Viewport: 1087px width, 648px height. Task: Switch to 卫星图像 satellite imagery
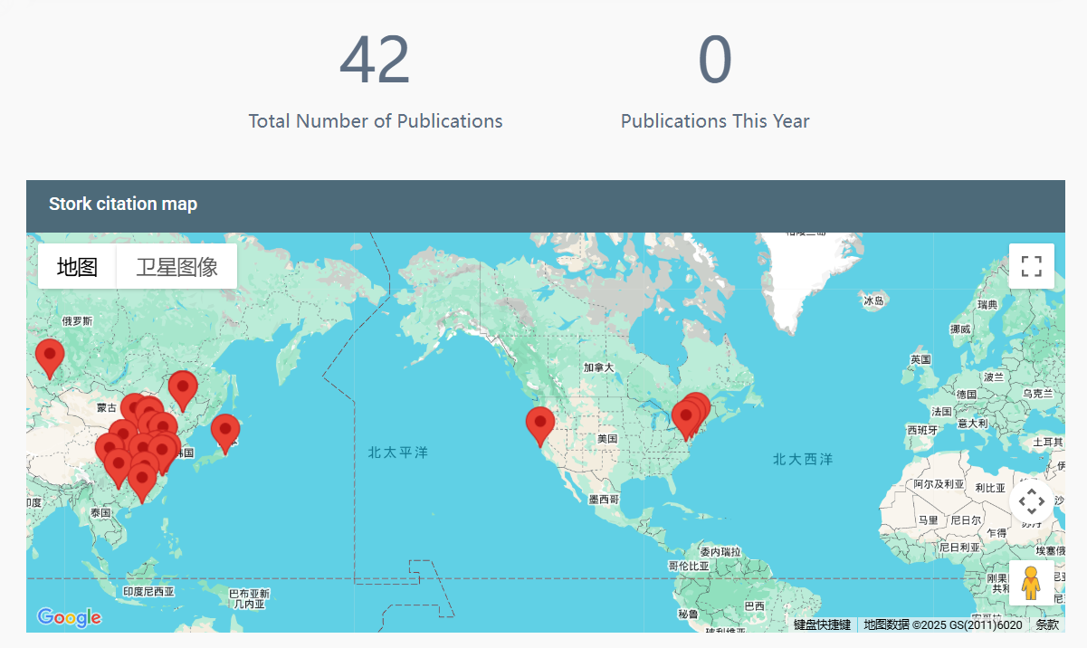(177, 267)
